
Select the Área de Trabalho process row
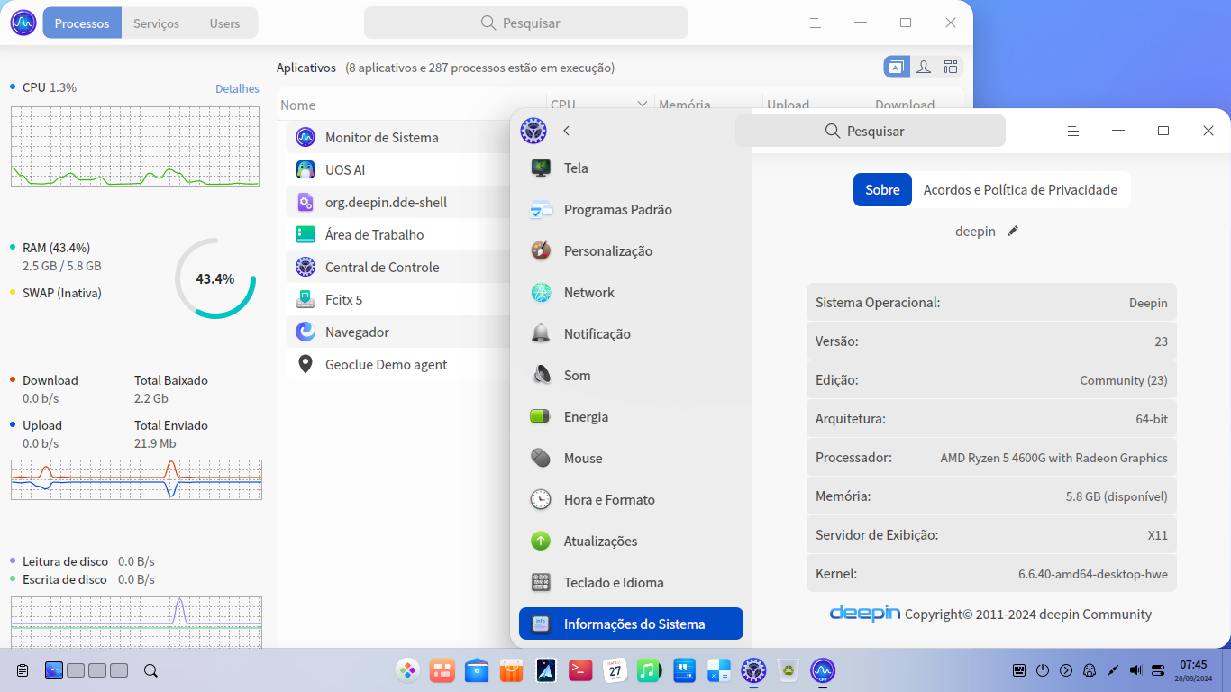pos(398,235)
